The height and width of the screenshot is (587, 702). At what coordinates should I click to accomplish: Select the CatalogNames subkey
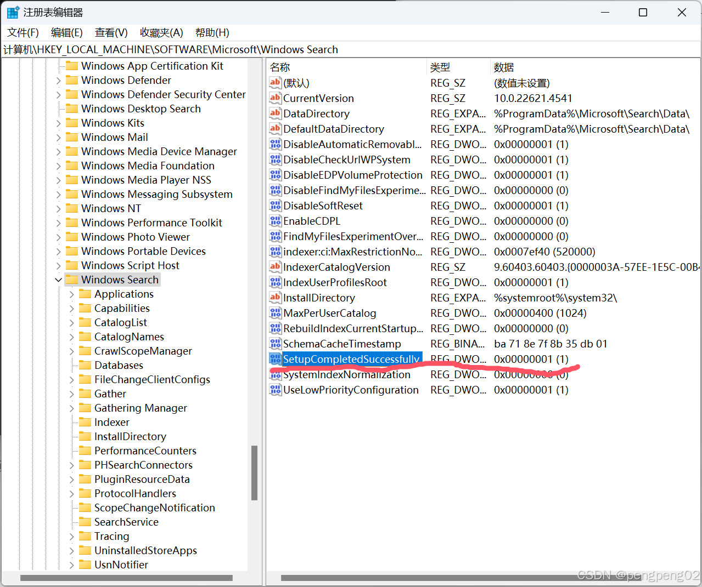129,337
